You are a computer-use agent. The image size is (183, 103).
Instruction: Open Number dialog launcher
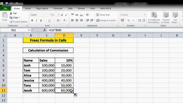click(x=145, y=26)
